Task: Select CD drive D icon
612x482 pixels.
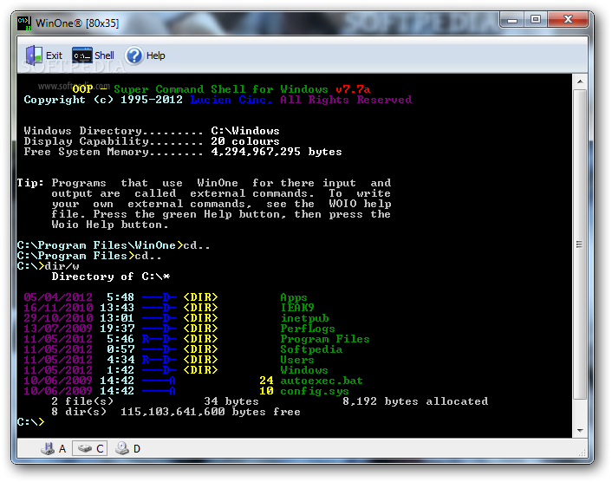Action: click(x=122, y=448)
